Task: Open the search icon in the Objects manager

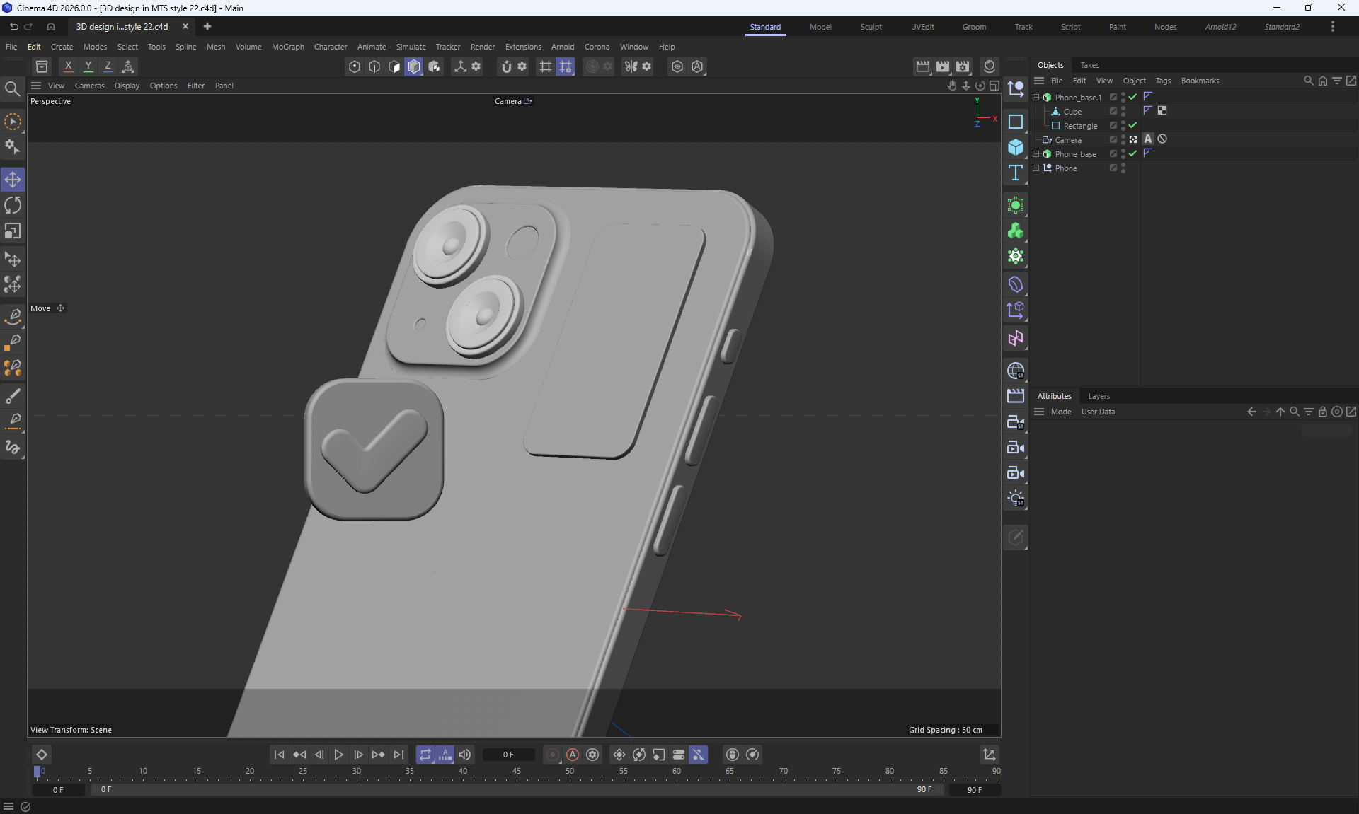Action: click(x=1308, y=81)
